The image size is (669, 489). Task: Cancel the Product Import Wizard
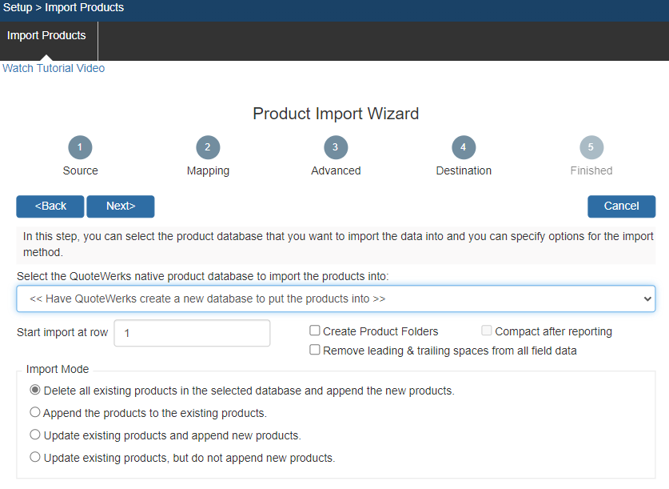(621, 206)
